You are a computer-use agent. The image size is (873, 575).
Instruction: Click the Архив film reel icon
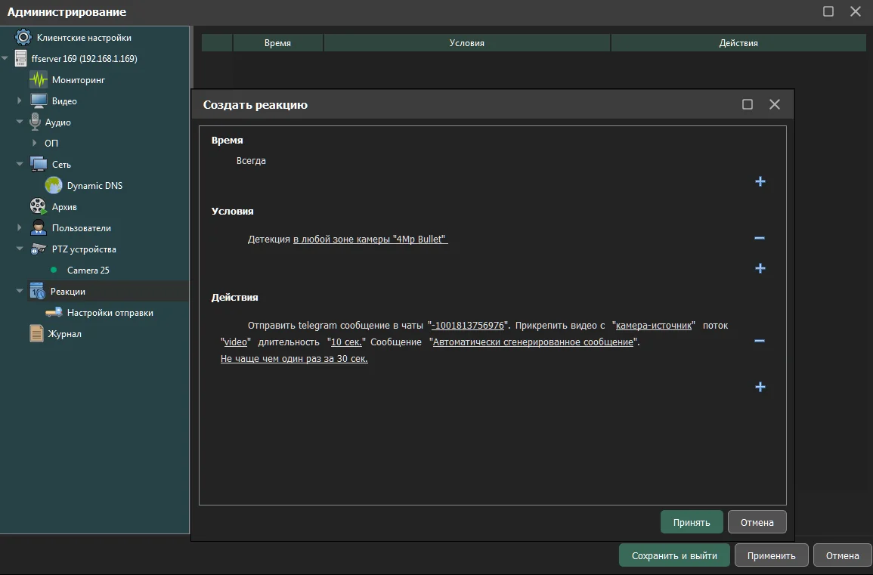pos(39,206)
